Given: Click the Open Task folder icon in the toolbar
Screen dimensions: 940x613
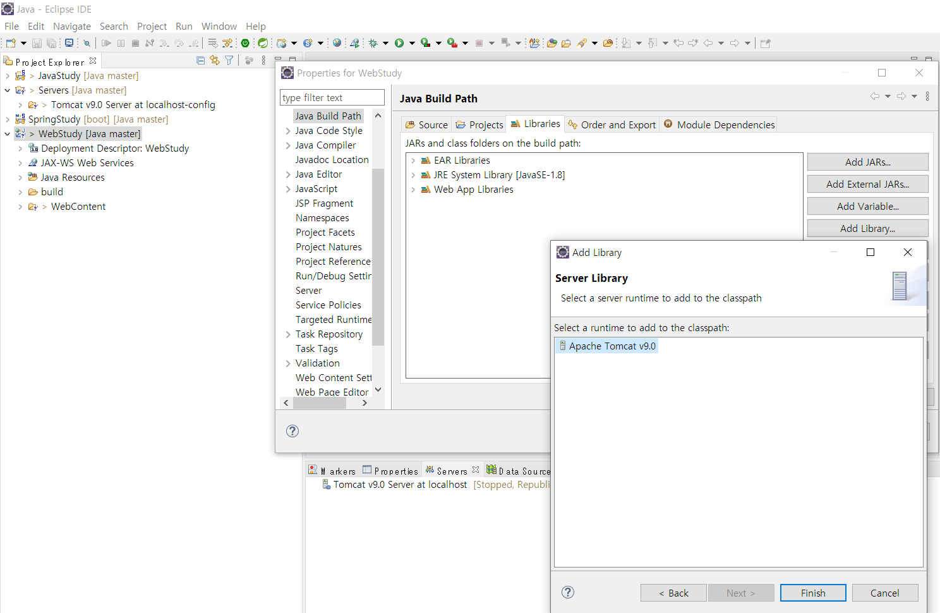Looking at the screenshot, I should pos(566,43).
